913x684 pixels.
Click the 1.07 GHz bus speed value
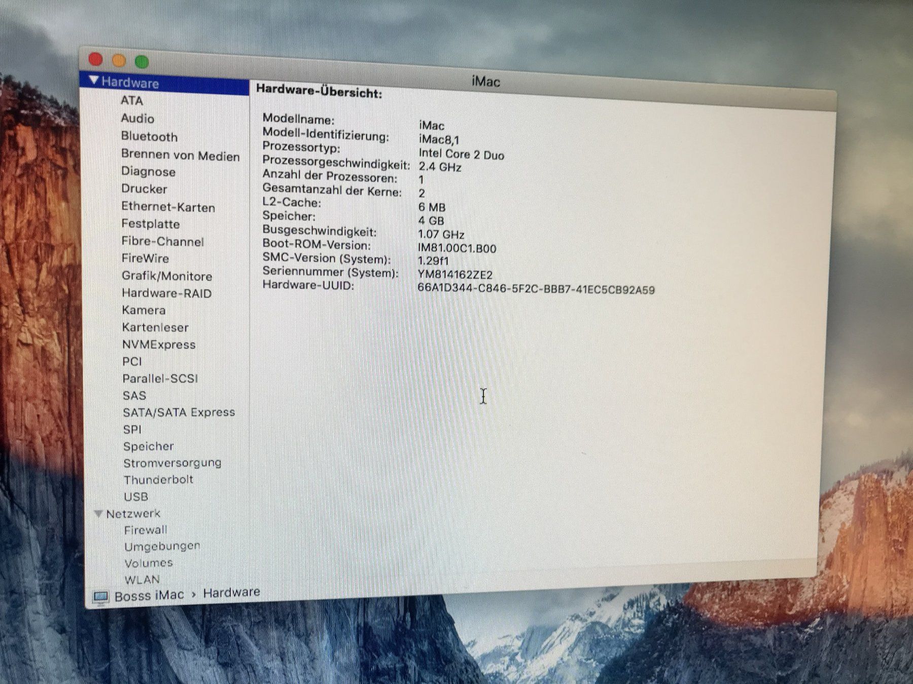(x=441, y=234)
